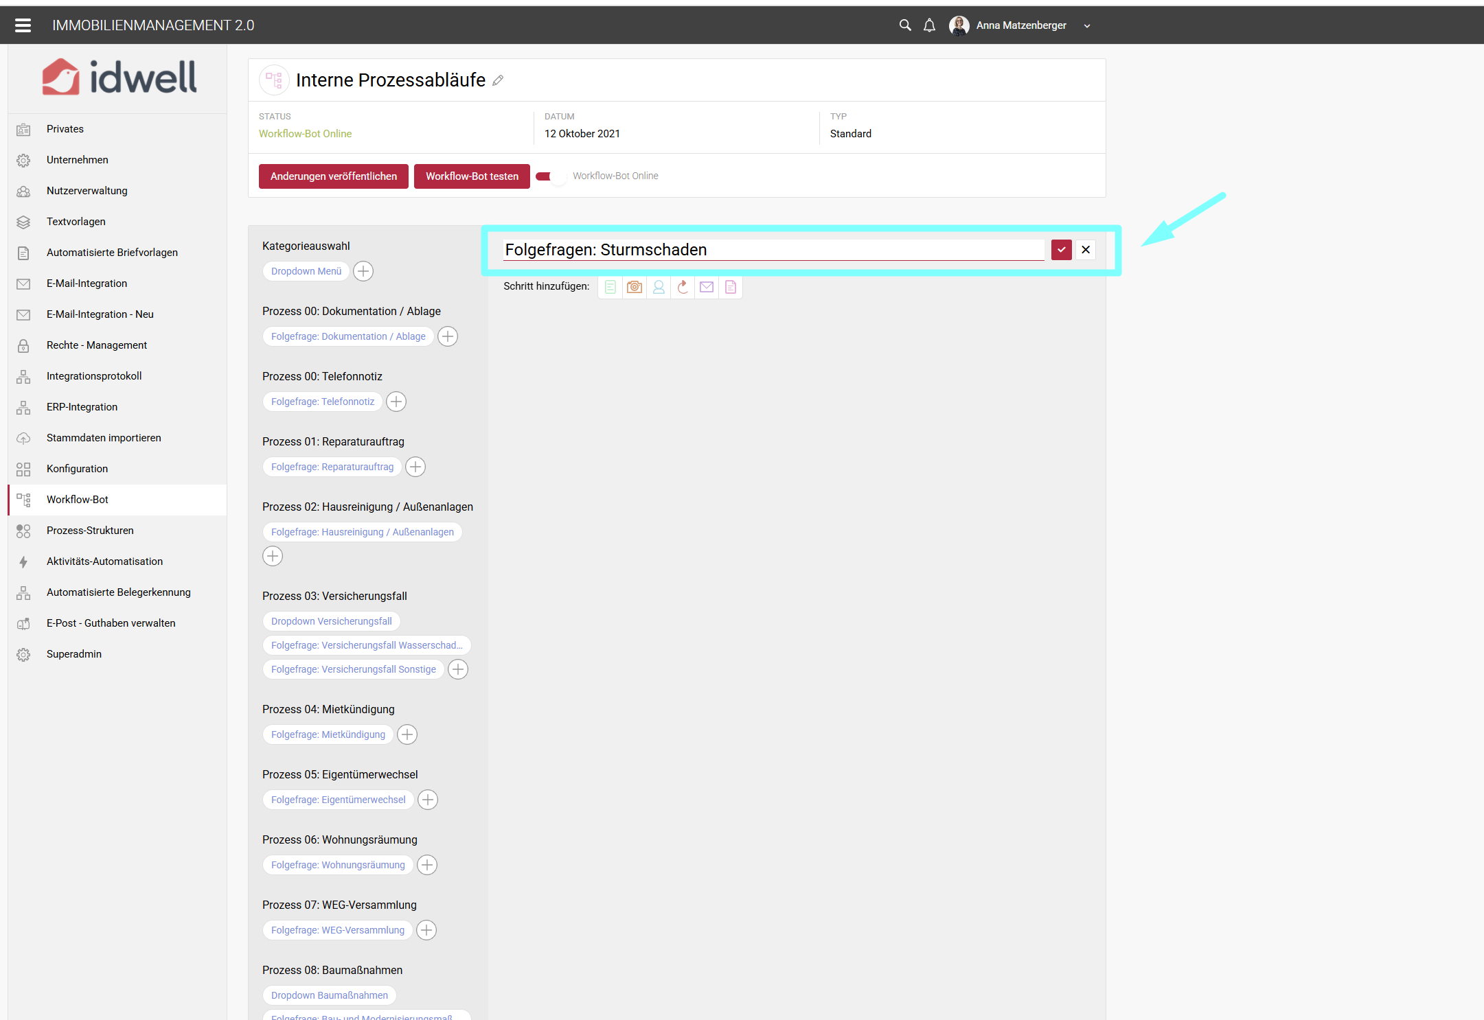Add the redirect arrow step

point(683,287)
